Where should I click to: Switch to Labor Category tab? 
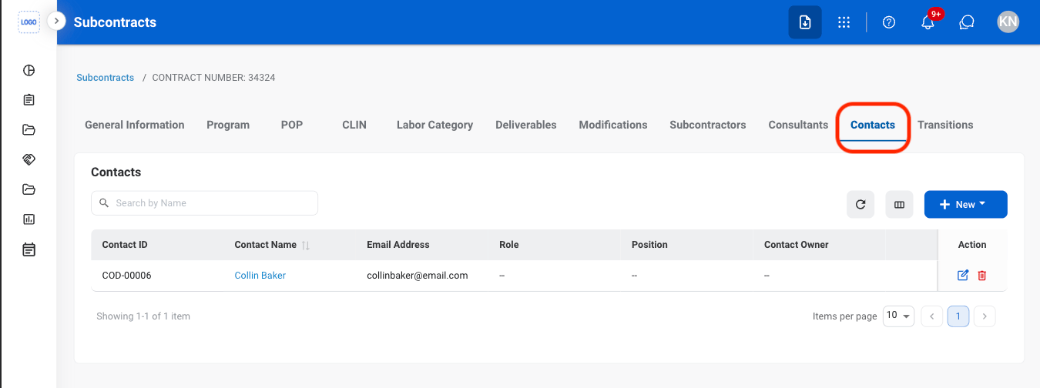[x=434, y=125]
